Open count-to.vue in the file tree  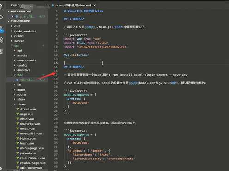pos(30,124)
